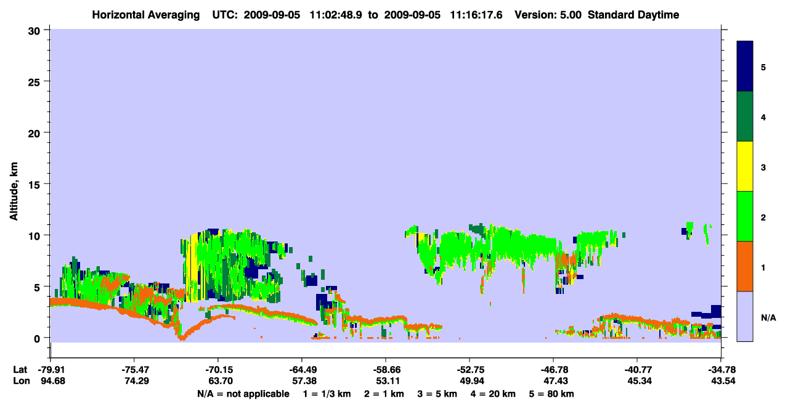Viewport: 801px width, 411px height.
Task: Click the '1 = 1/3 km' legend text
Action: pos(328,394)
